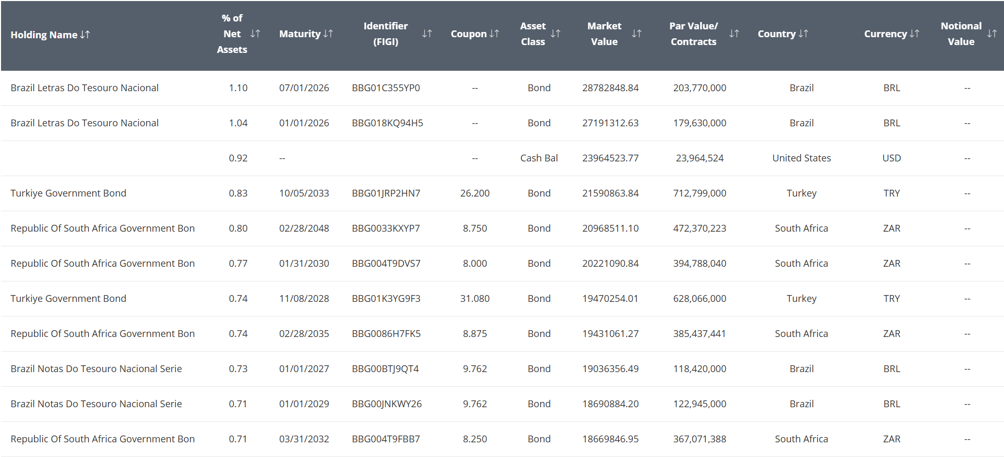The width and height of the screenshot is (1004, 457).
Task: Select Brazil Letras holding maturing 07/01/2026
Action: 84,88
